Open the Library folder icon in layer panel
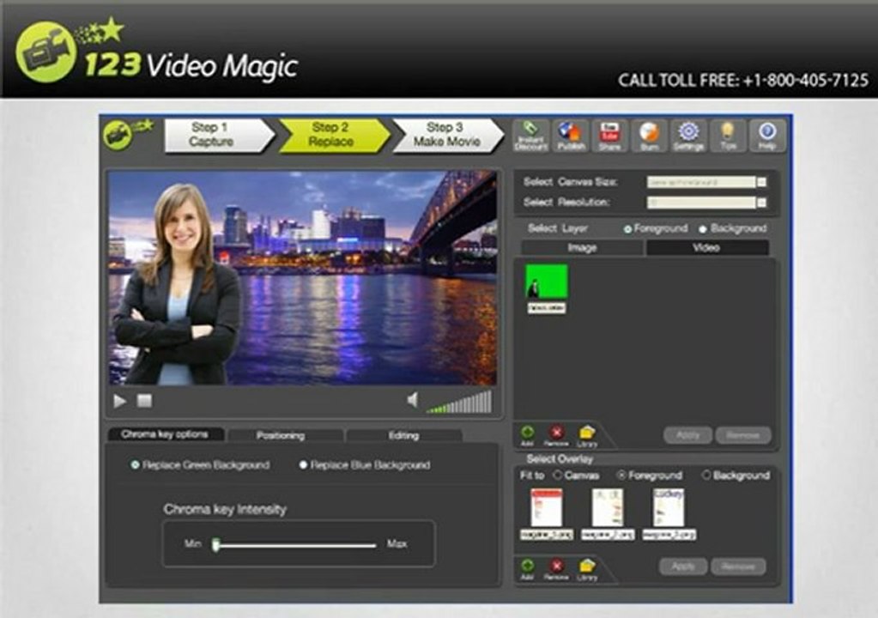The image size is (878, 618). [587, 435]
